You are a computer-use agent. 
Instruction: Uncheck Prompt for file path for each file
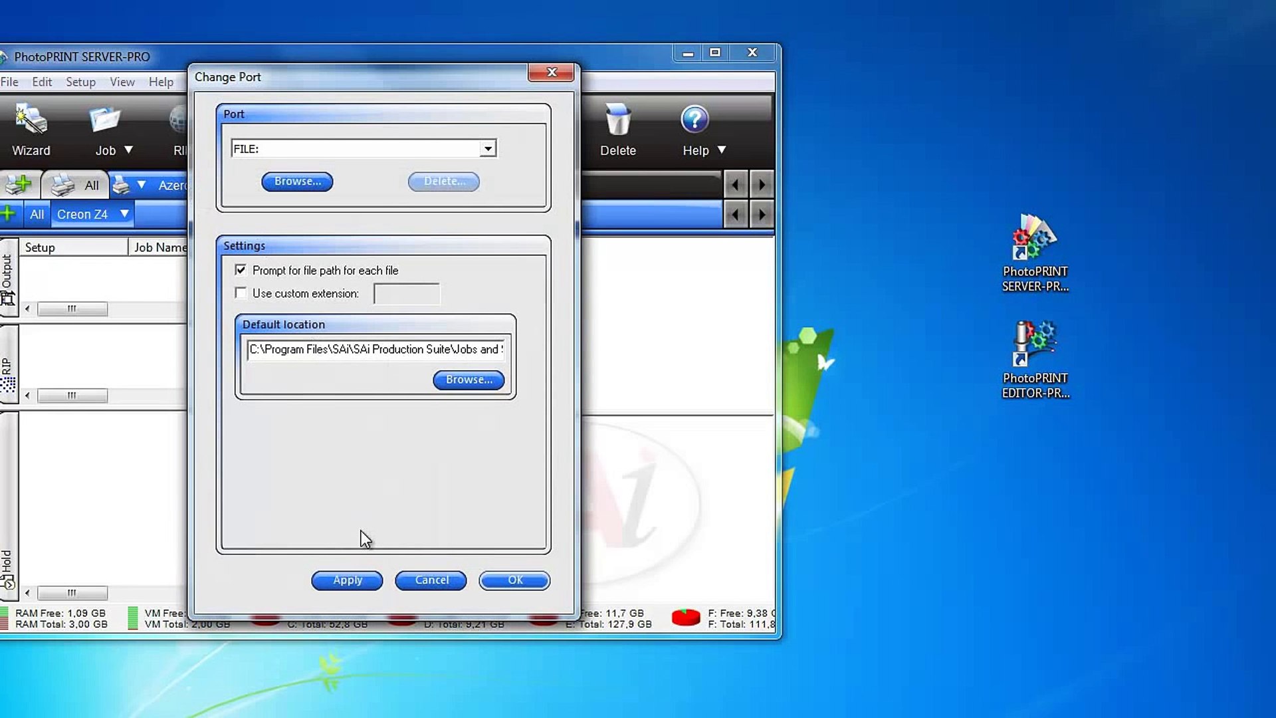pyautogui.click(x=241, y=270)
